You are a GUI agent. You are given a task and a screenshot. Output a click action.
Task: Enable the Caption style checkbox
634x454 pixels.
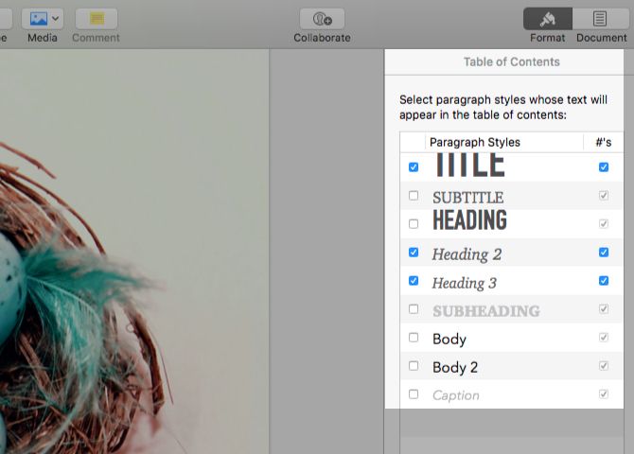(x=414, y=394)
